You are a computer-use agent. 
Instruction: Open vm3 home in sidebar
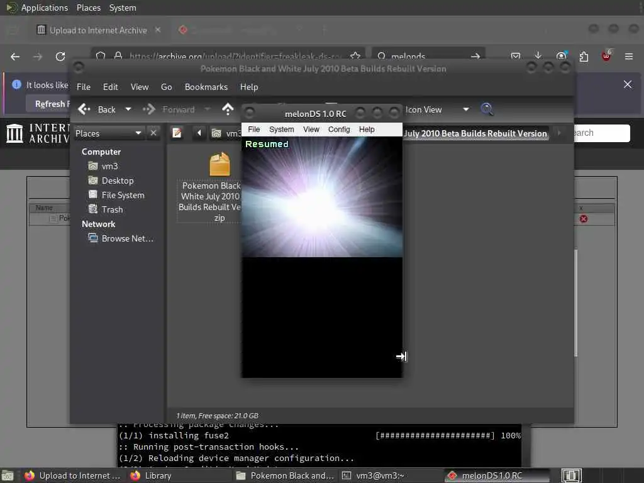click(103, 166)
